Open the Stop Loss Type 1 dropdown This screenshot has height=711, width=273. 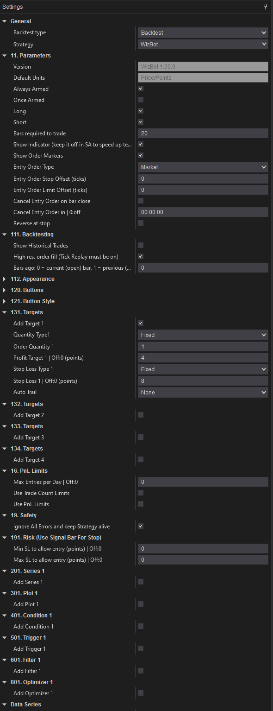pos(203,369)
